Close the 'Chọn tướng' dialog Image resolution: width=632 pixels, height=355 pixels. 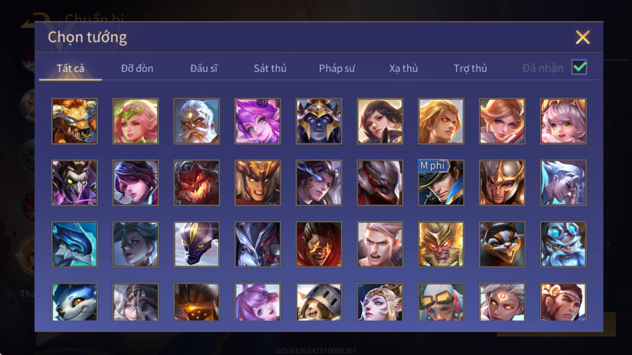tap(583, 37)
